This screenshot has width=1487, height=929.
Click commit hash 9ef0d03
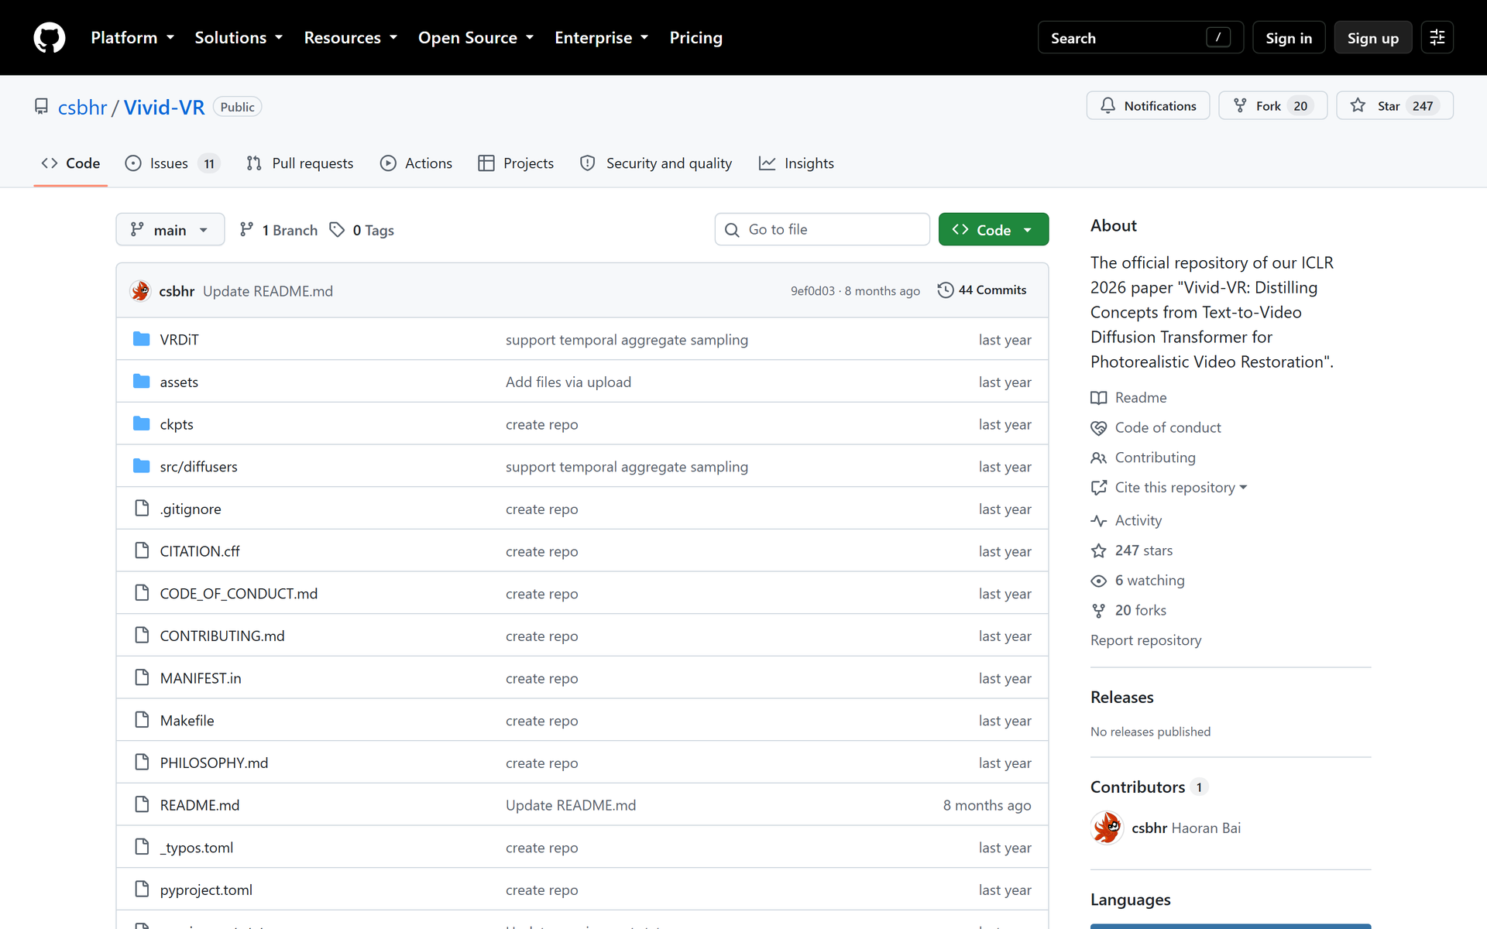click(812, 291)
